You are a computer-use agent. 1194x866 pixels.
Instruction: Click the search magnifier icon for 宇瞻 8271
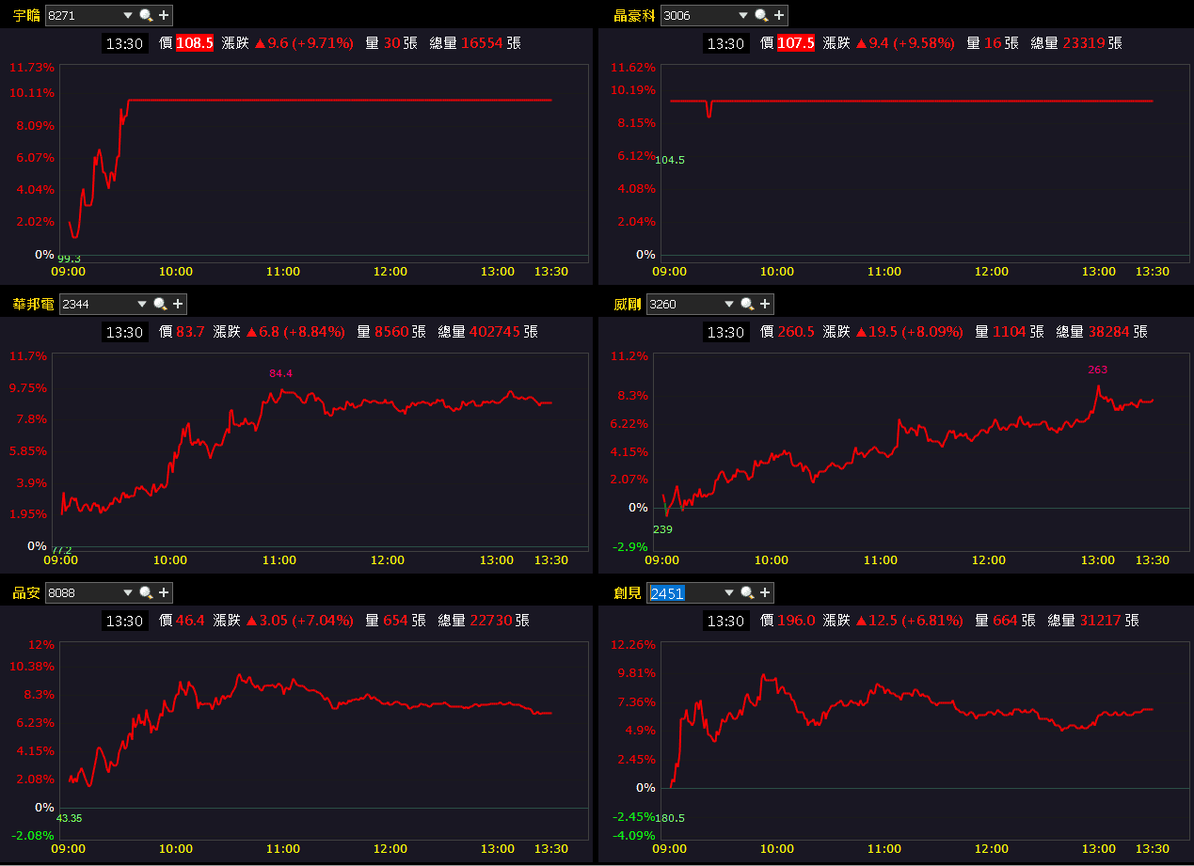pyautogui.click(x=146, y=15)
